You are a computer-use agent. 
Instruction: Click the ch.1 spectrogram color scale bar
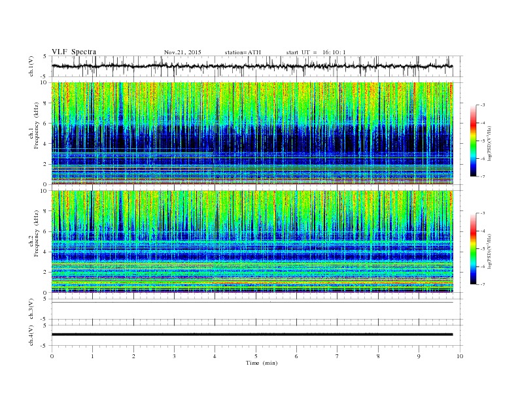pos(474,141)
